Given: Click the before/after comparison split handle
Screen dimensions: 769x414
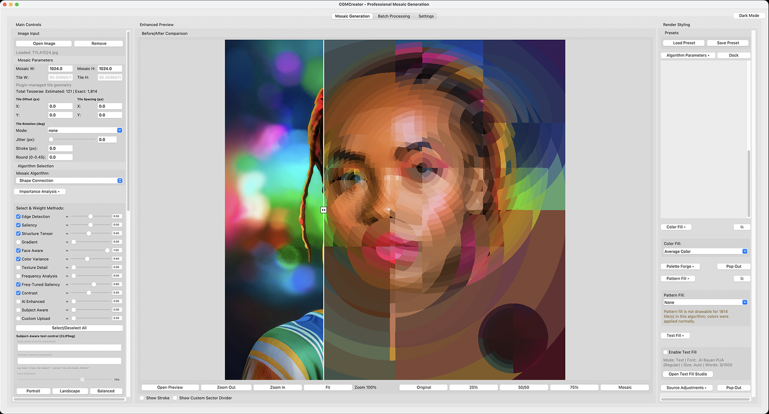Looking at the screenshot, I should point(323,210).
